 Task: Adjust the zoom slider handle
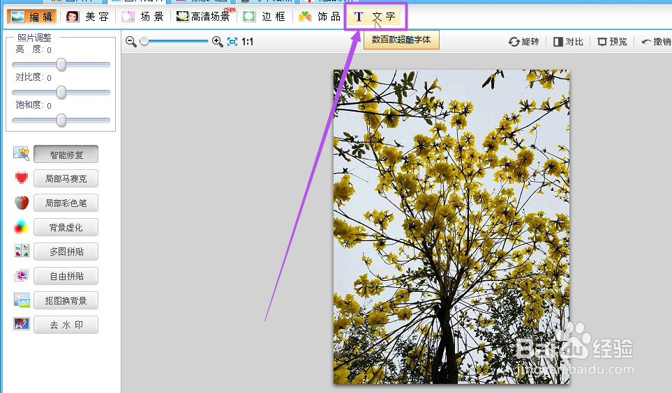pos(144,41)
